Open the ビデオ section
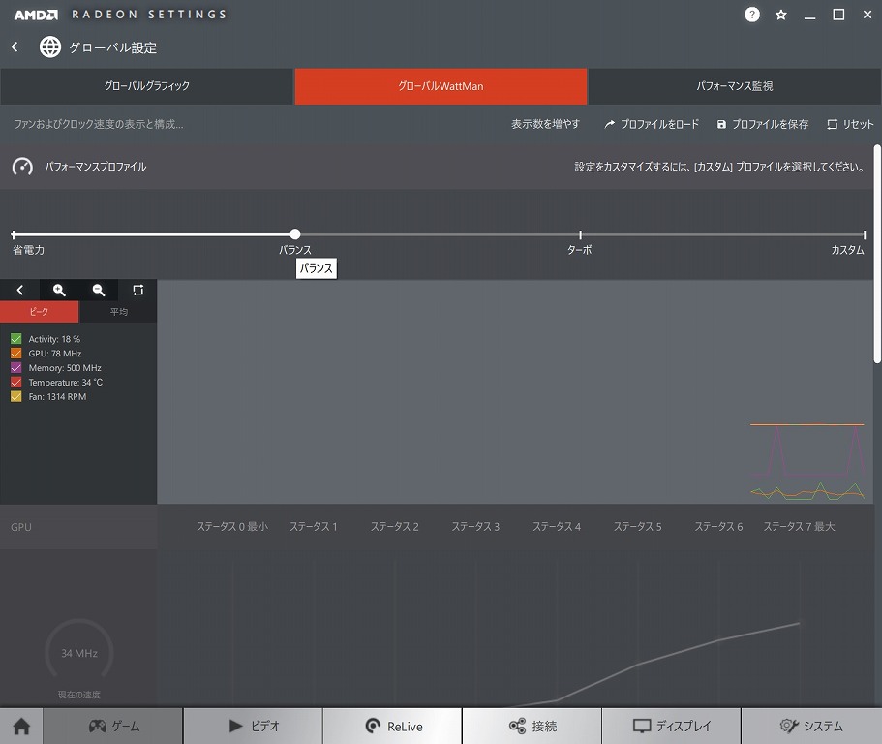Screen dimensions: 882x744 pyautogui.click(x=253, y=726)
